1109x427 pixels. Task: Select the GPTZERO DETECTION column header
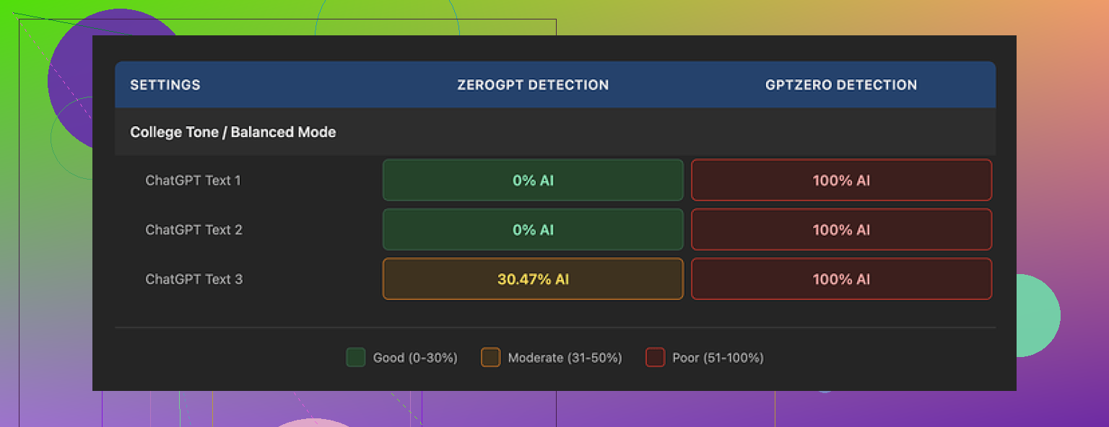(x=841, y=85)
